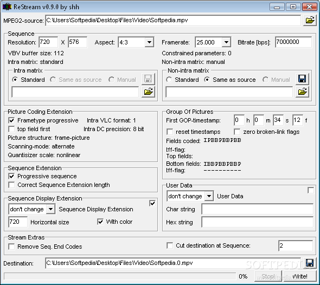This screenshot has width=320, height=285.
Task: Click Picture structure: frame-picture text
Action: [49, 138]
